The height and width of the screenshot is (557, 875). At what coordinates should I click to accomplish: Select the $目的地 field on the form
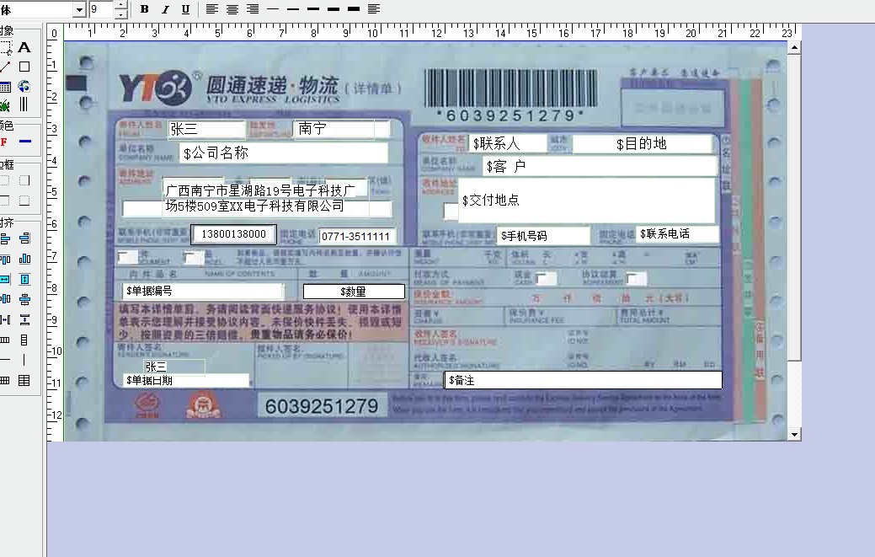642,144
